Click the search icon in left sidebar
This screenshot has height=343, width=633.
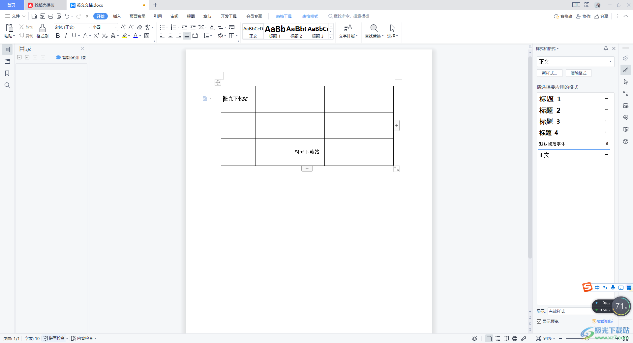[x=7, y=85]
